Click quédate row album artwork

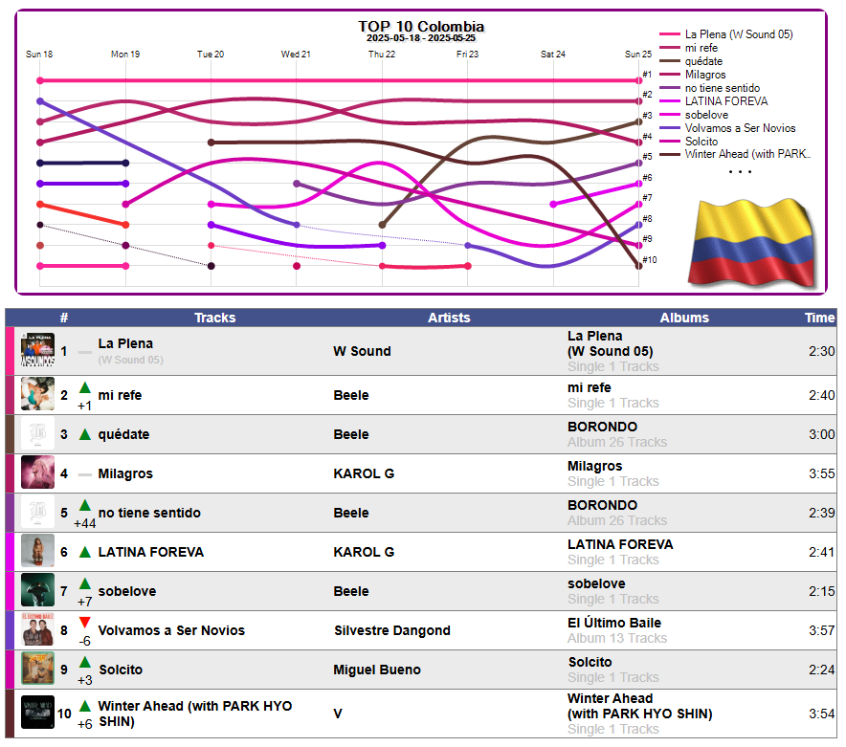coord(37,433)
